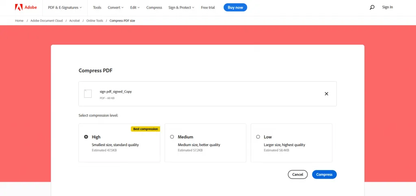Viewport: 416px width, 196px height.
Task: Open the Online Tools breadcrumb link
Action: [x=95, y=21]
